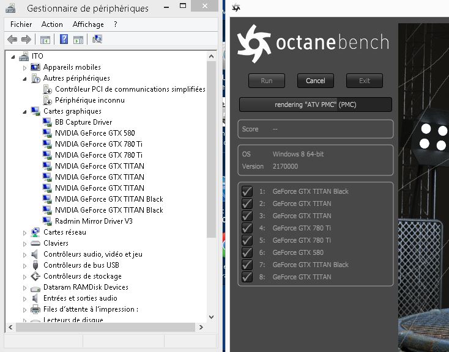The width and height of the screenshot is (449, 352).
Task: Uncheck GPU 5 GeForce GTX 780 Ti
Action: tap(247, 240)
